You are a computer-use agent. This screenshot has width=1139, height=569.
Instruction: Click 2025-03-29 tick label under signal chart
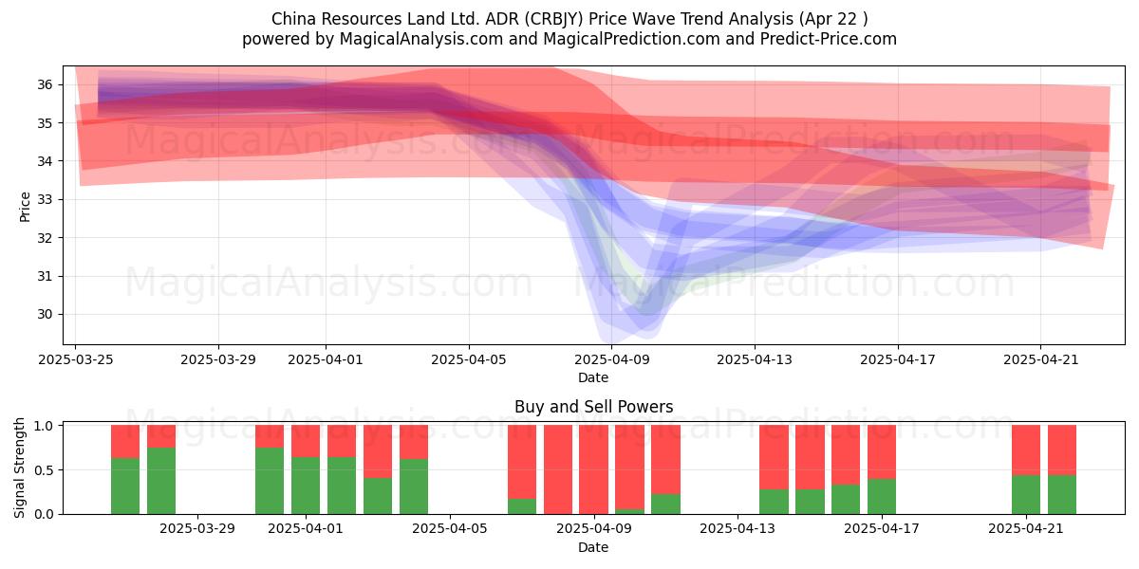(197, 529)
